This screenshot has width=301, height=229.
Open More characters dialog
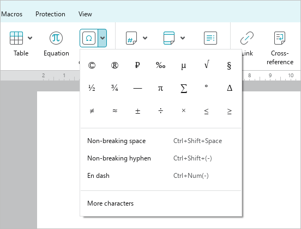coord(161,203)
